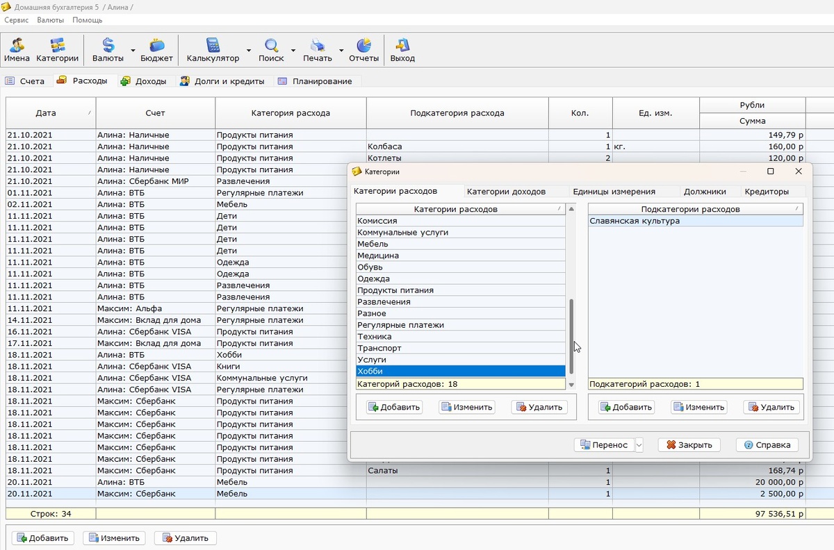
Task: Select the Максим: Альфа account row
Action: pyautogui.click(x=156, y=308)
